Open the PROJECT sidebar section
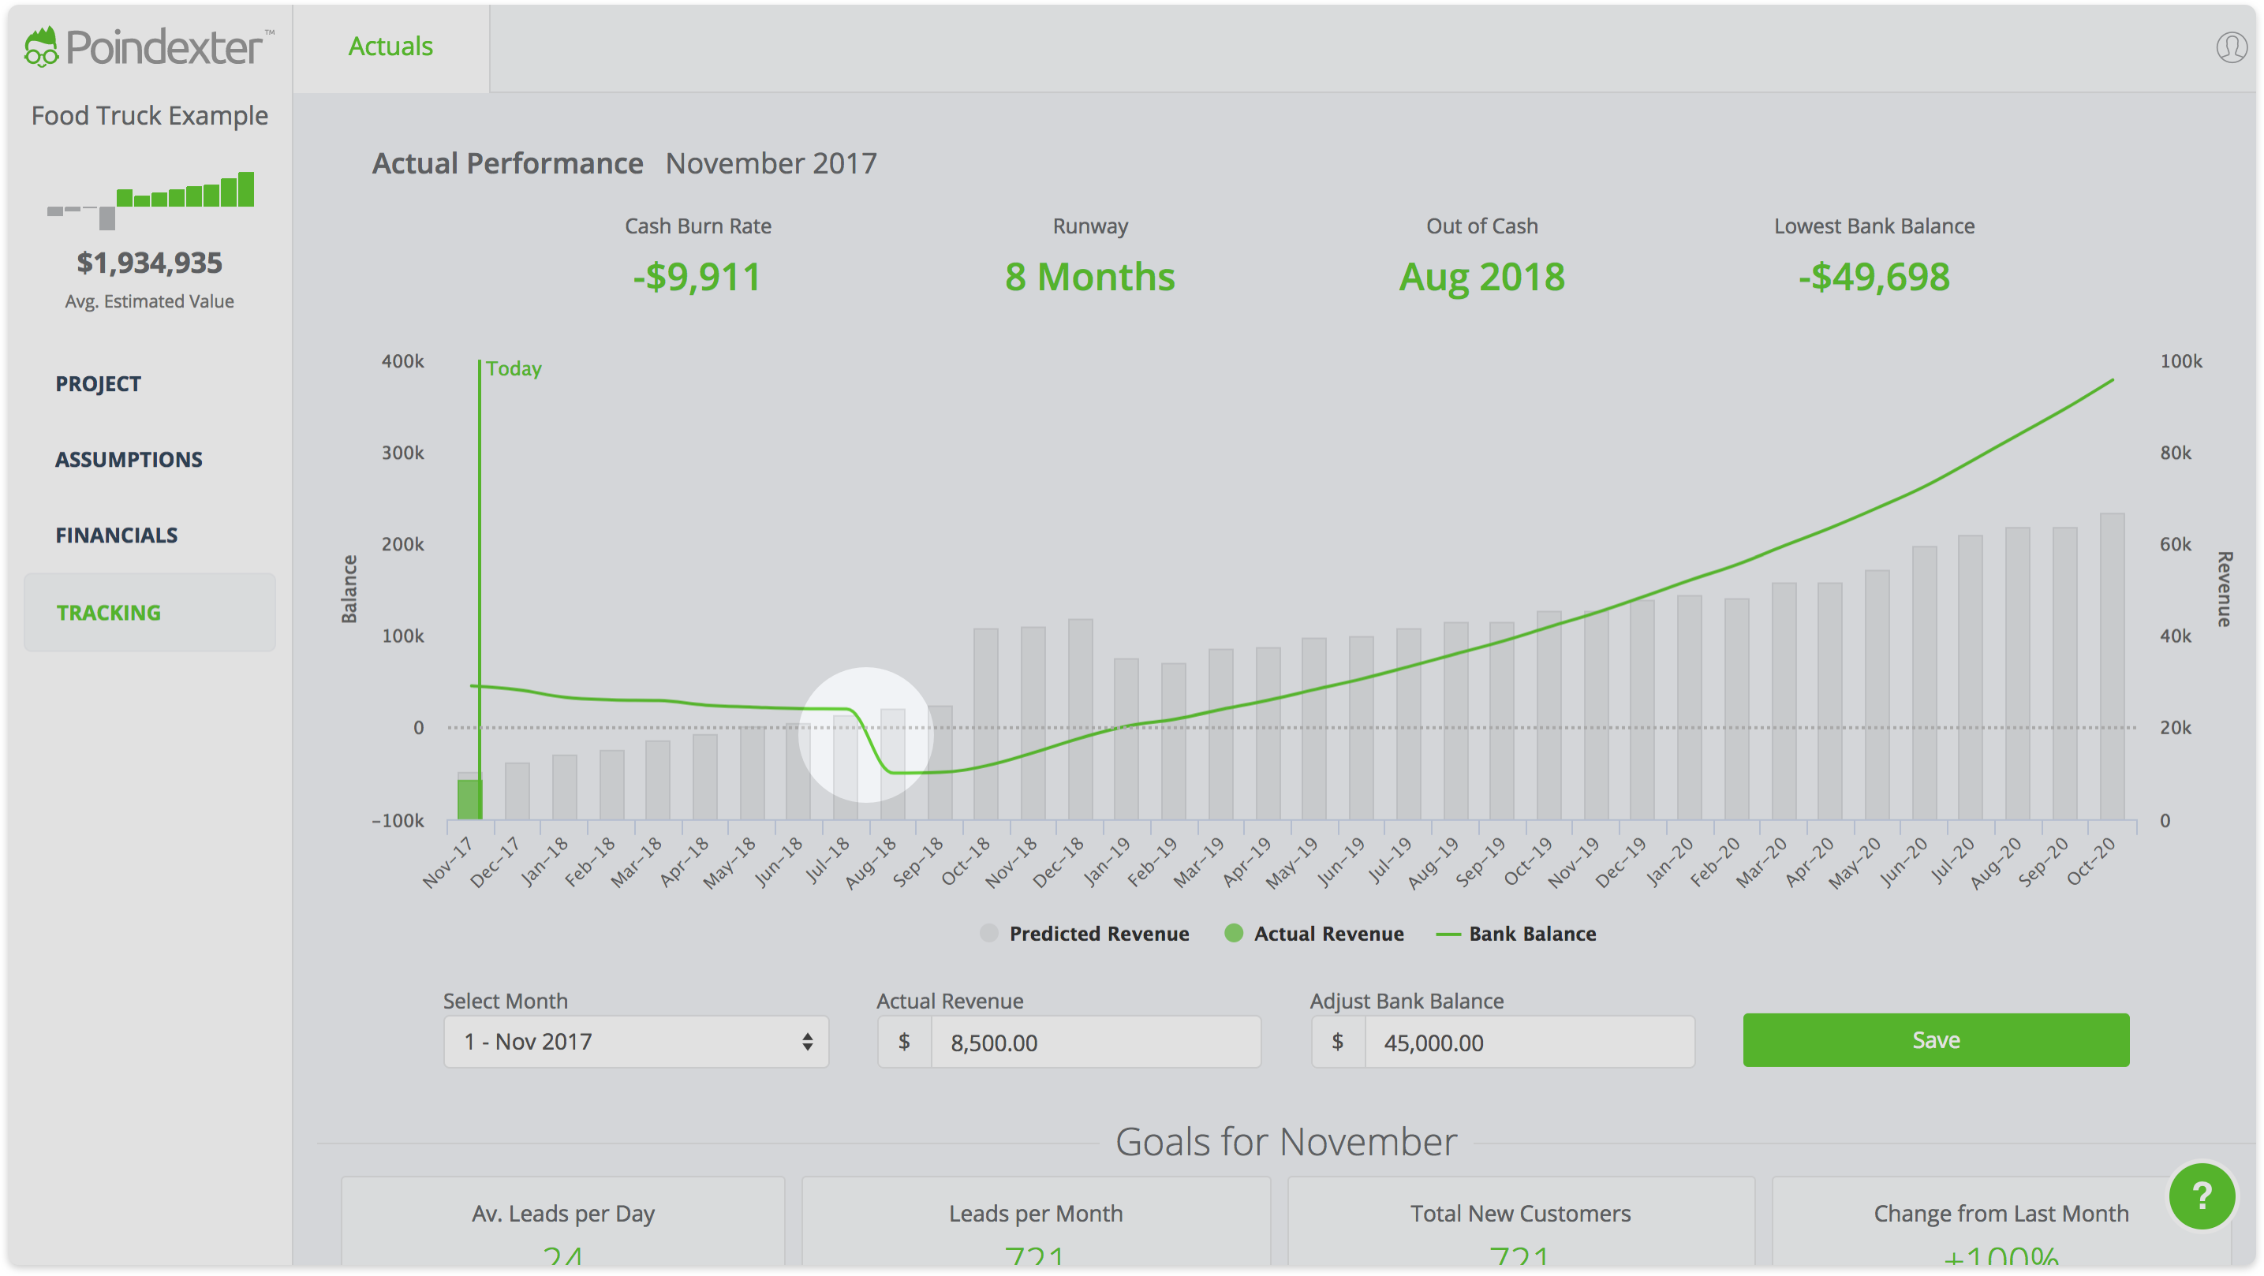Image resolution: width=2264 pixels, height=1276 pixels. point(99,384)
